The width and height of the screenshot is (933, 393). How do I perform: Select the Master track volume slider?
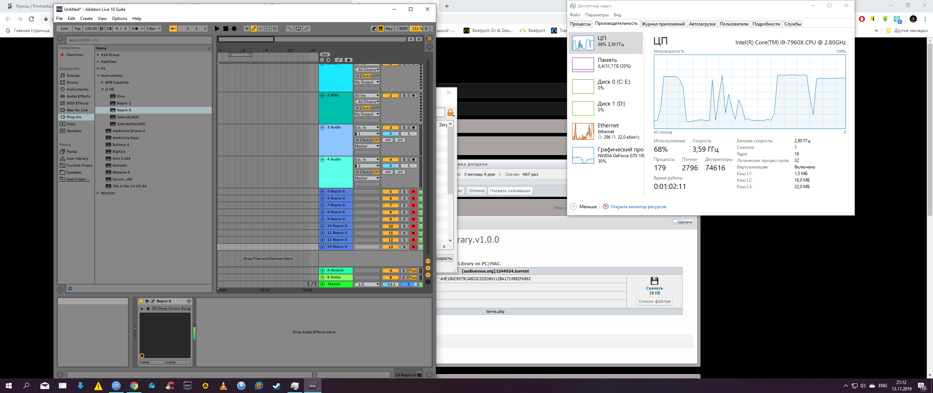[x=390, y=284]
